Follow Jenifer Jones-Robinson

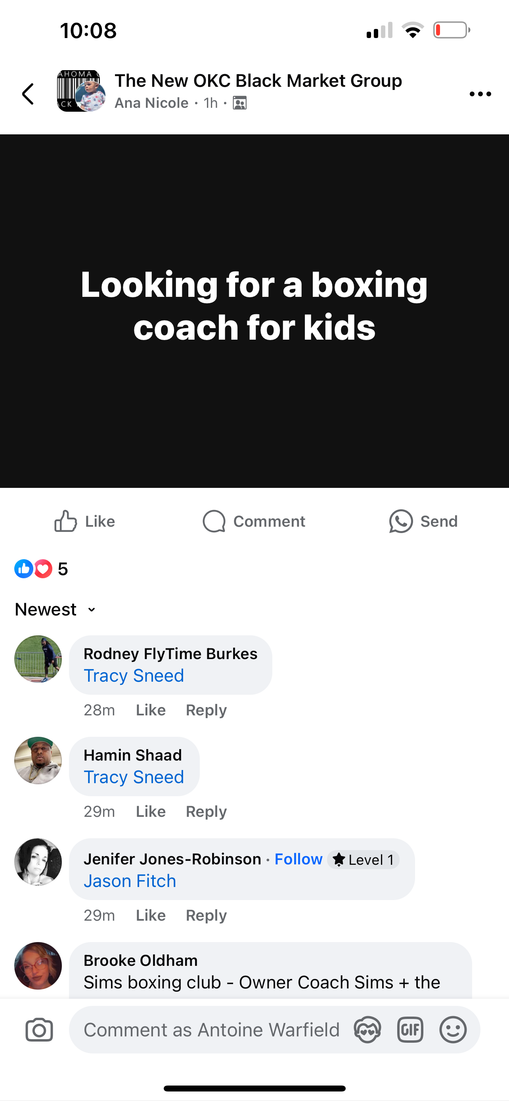pyautogui.click(x=299, y=859)
